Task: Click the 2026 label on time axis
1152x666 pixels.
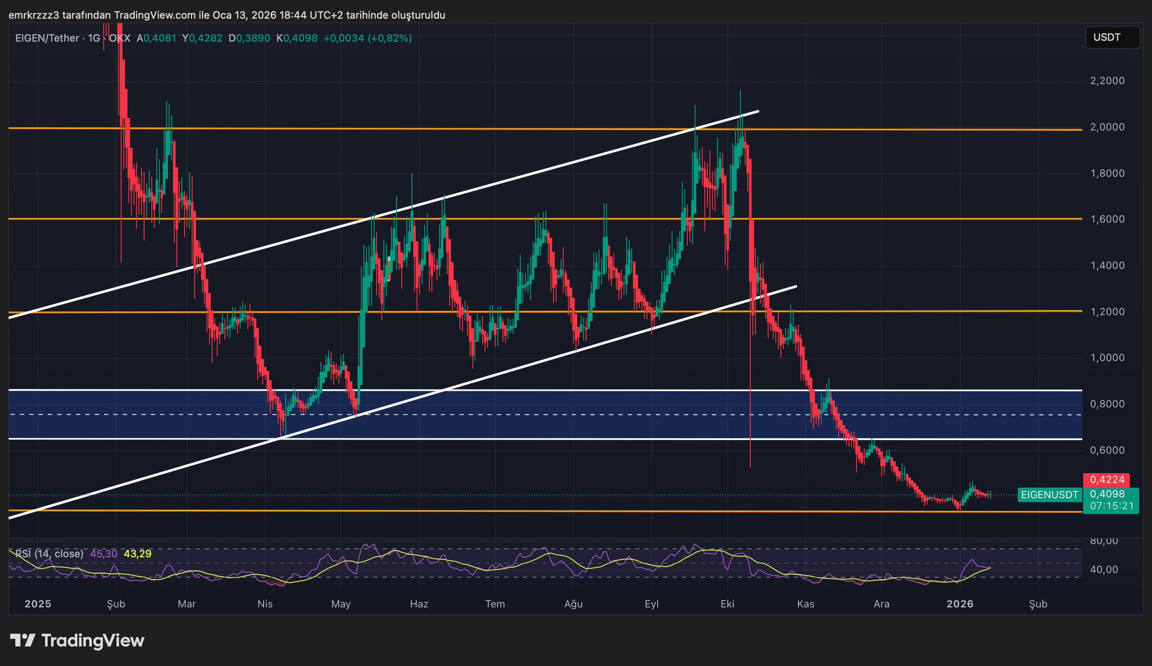Action: [960, 604]
